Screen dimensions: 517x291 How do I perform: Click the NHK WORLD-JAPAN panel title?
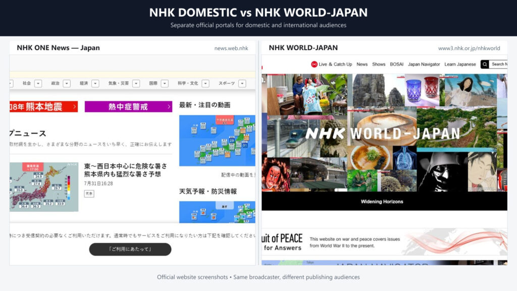[303, 48]
